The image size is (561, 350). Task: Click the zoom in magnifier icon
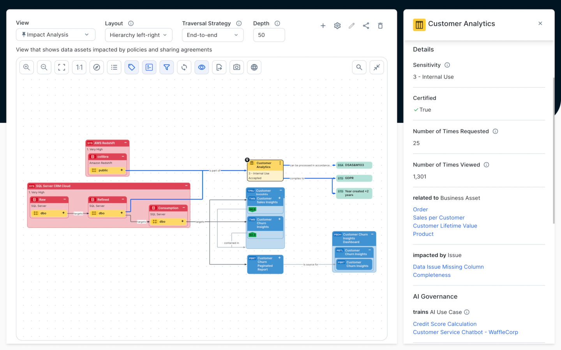pyautogui.click(x=26, y=67)
